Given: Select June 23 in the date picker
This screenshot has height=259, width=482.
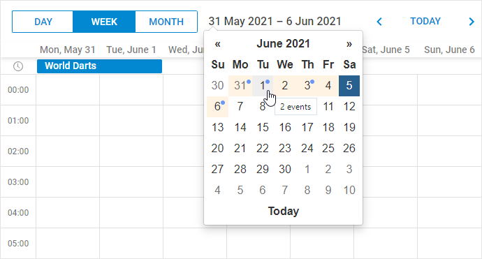Looking at the screenshot, I should coord(285,149).
